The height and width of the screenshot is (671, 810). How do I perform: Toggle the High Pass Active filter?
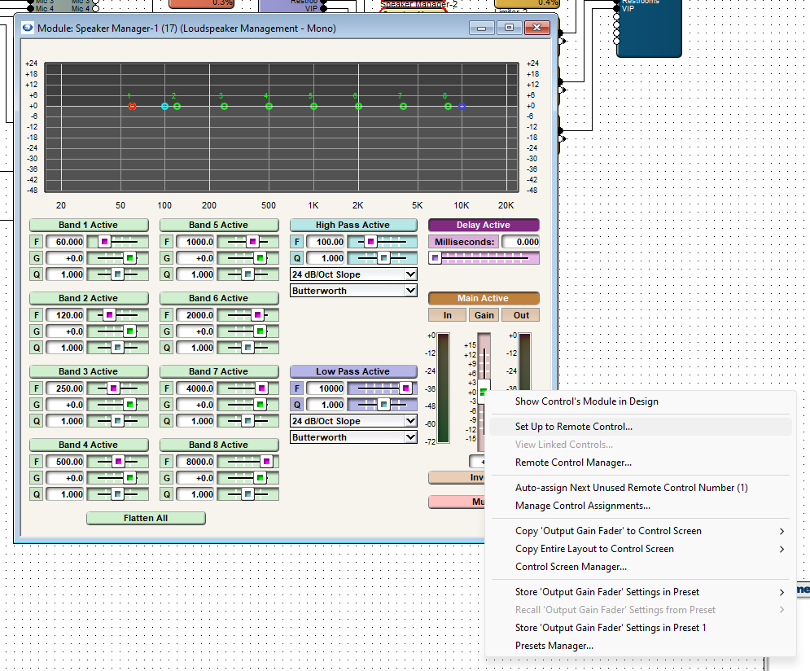(x=352, y=225)
